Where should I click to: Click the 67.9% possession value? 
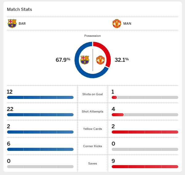pos(63,60)
